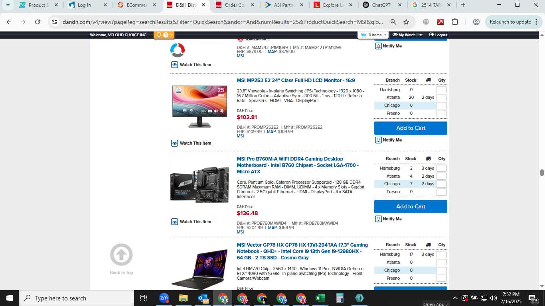The width and height of the screenshot is (545, 306).
Task: Open My Watch List
Action: coord(407,35)
